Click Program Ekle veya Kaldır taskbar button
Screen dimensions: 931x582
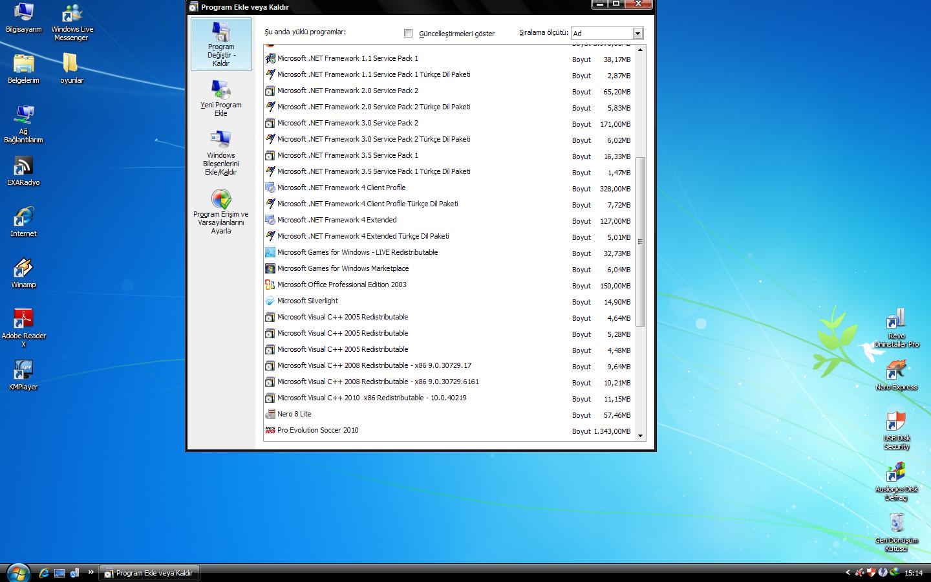(x=149, y=573)
